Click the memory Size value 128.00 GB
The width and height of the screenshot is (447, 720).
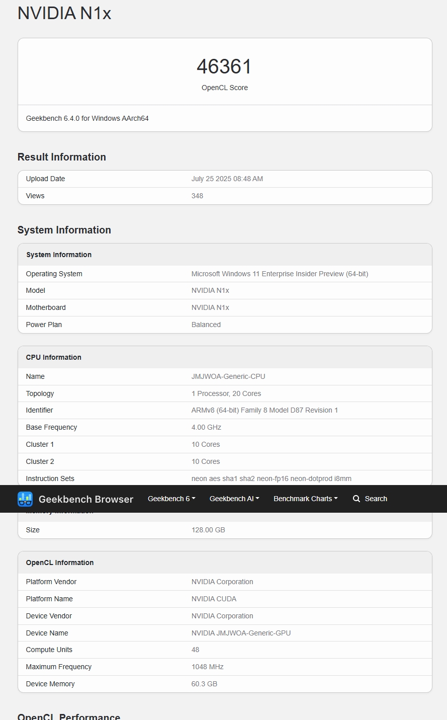pyautogui.click(x=208, y=530)
